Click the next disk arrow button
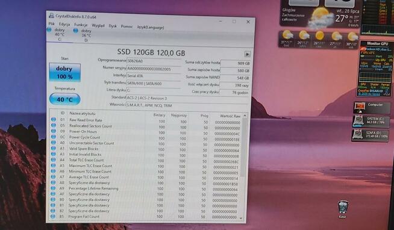 (x=247, y=54)
